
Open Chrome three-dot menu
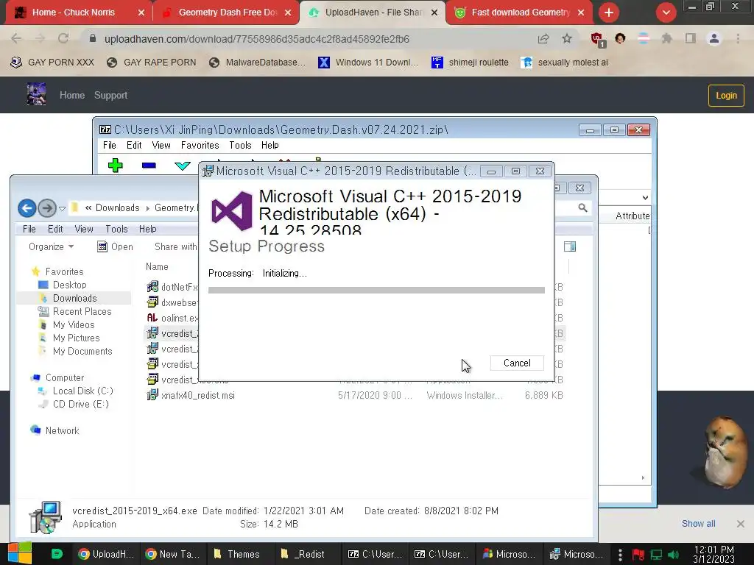click(x=738, y=38)
